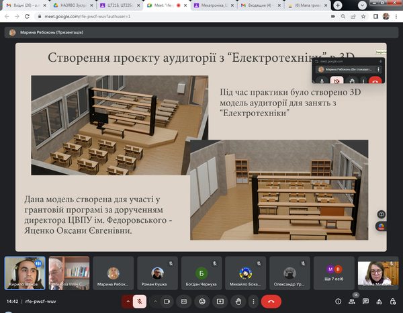This screenshot has height=313, width=403.
Task: Switch to the 'НАЗЯВО Зустріч' browser tab
Action: [x=72, y=5]
